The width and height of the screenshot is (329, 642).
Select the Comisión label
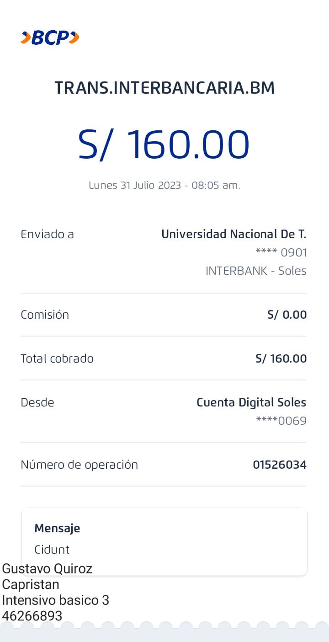point(45,315)
